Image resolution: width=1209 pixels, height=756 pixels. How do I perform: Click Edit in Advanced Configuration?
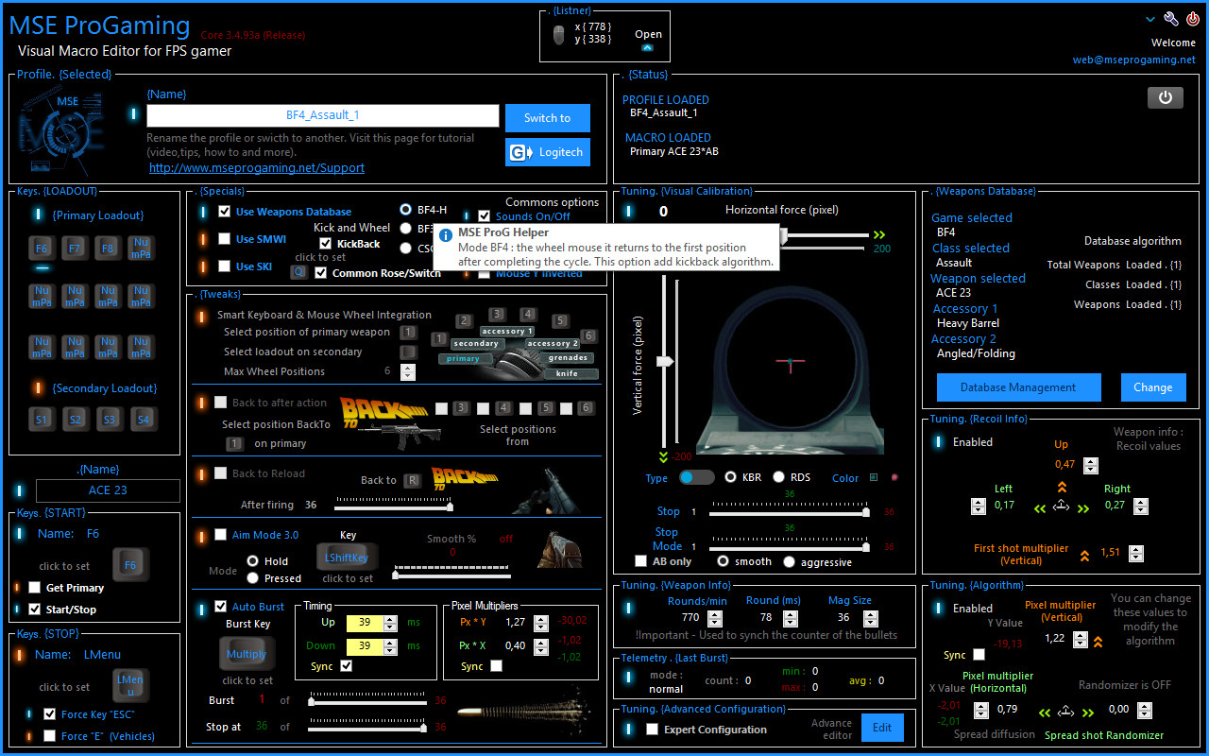[x=881, y=728]
